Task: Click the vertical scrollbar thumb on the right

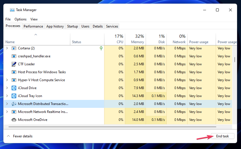Action: (x=235, y=60)
